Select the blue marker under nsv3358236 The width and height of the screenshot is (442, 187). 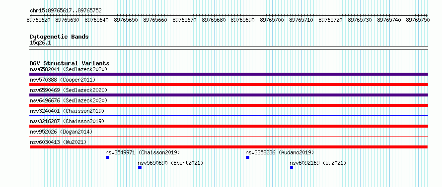247,157
